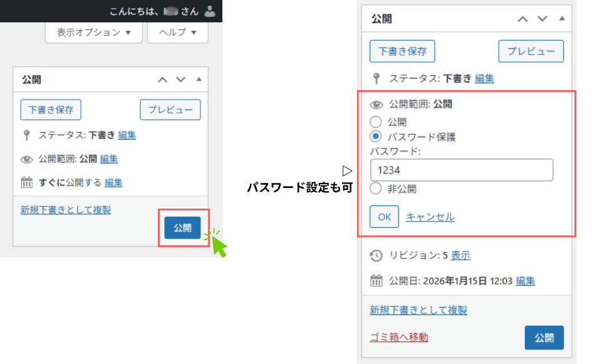Screen dimensions: 597x364
Task: Click the key icon beside ステータス in the right panel
Action: click(376, 79)
